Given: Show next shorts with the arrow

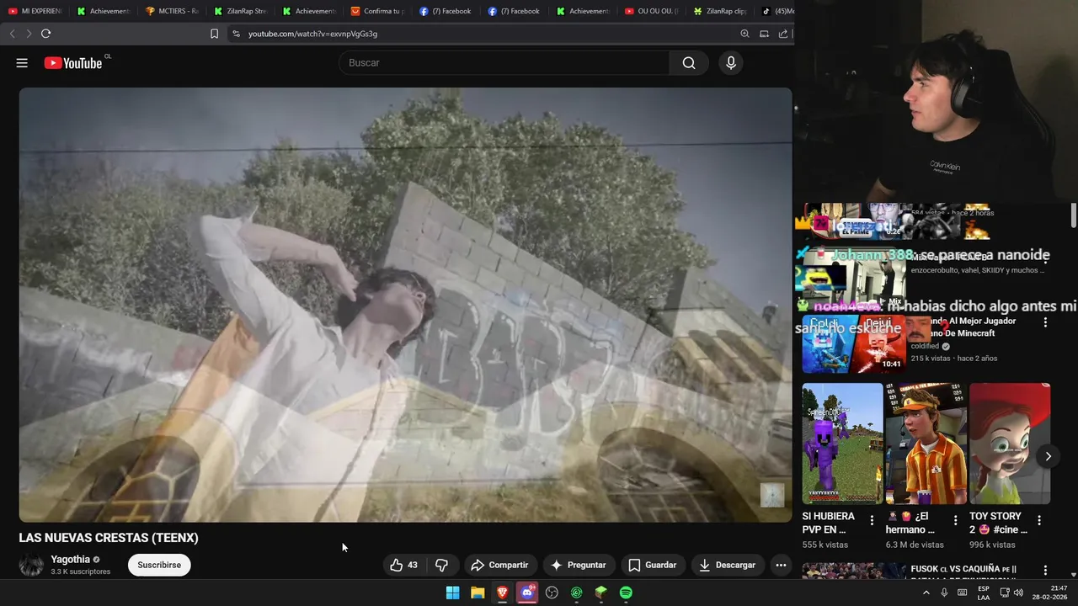Looking at the screenshot, I should coord(1048,456).
